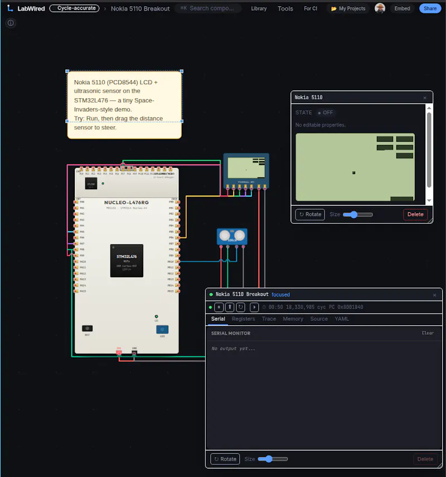Click the LabWired logo icon
446x477 pixels.
10,8
